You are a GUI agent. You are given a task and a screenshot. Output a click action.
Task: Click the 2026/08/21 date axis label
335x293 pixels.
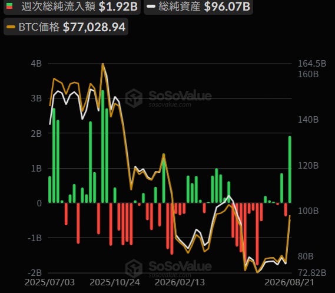point(290,282)
